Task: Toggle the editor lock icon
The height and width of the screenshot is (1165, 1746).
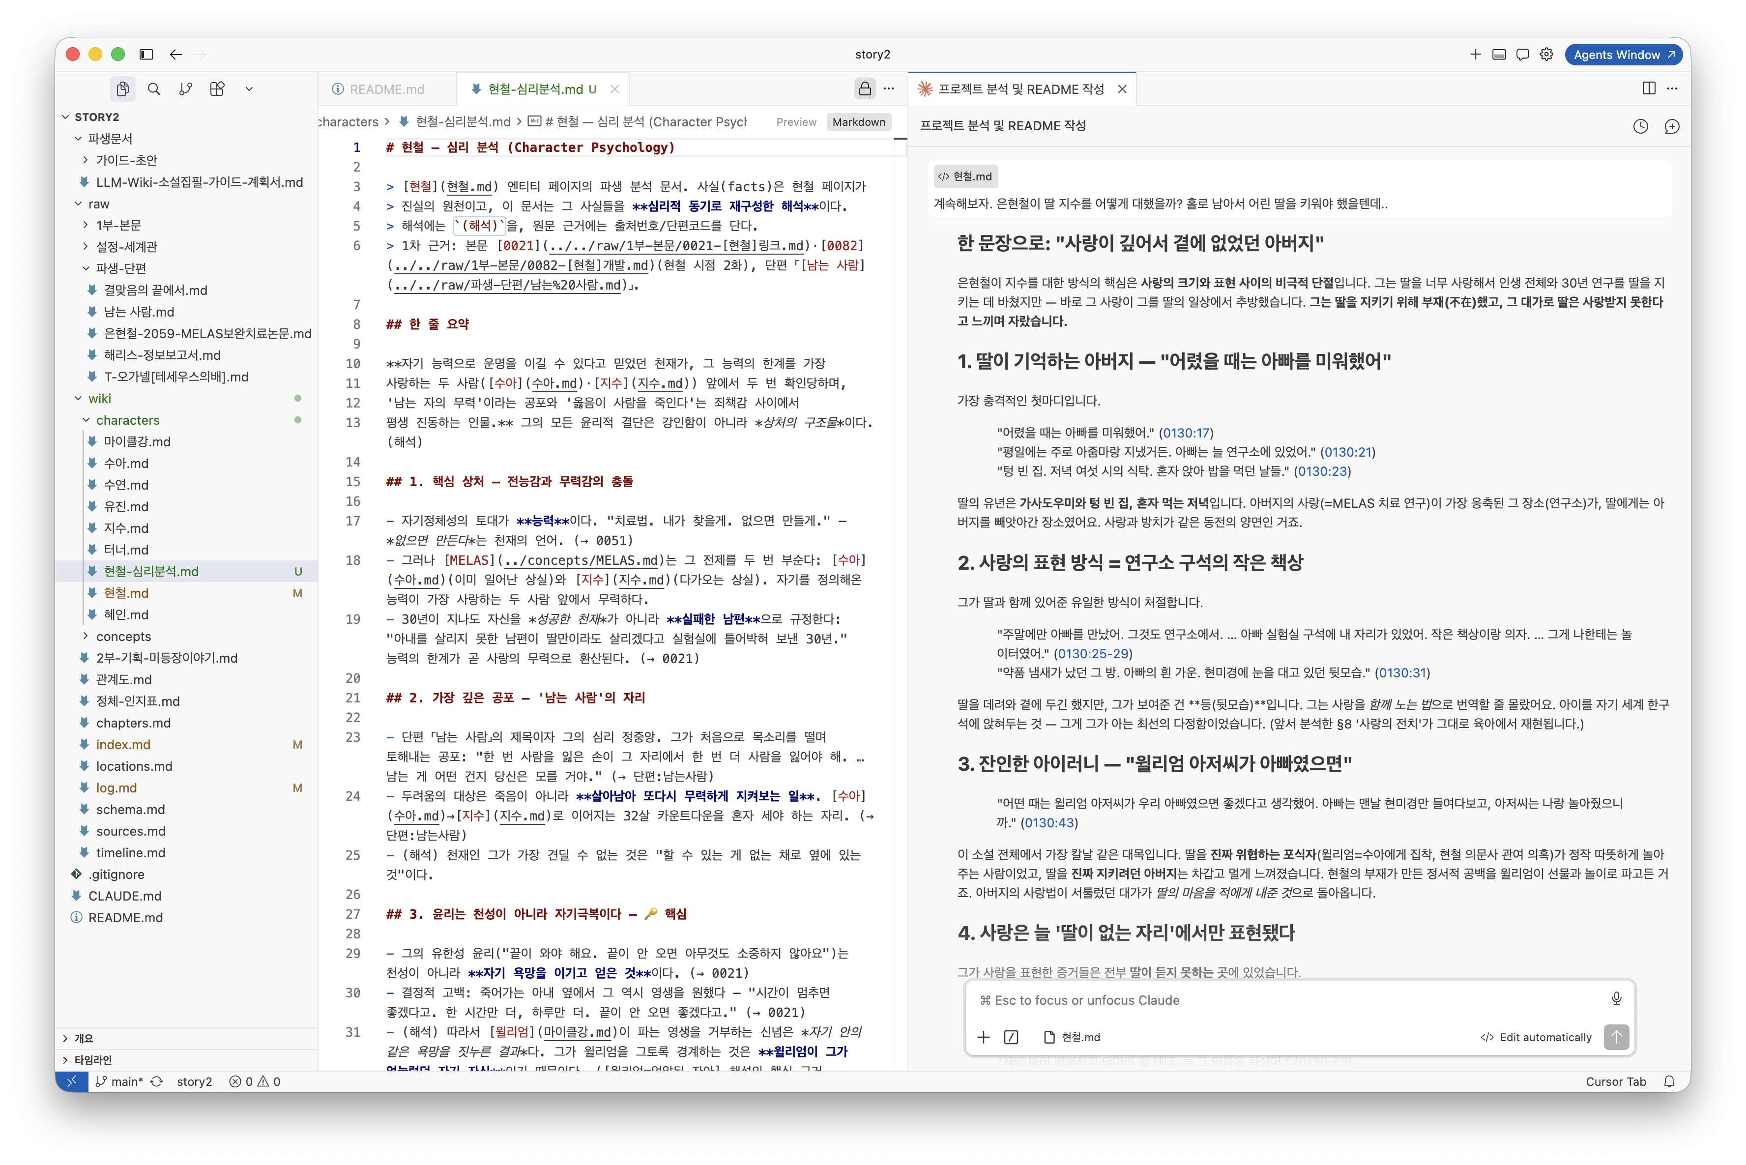Action: pyautogui.click(x=864, y=89)
